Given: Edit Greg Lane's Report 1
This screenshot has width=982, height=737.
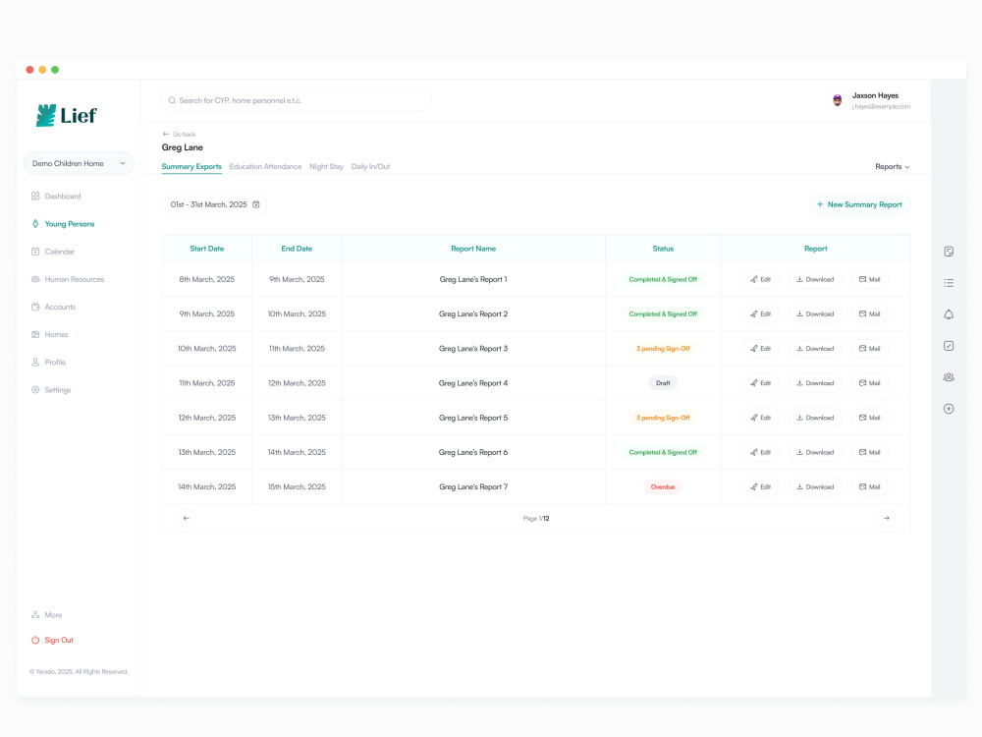Looking at the screenshot, I should tap(761, 279).
